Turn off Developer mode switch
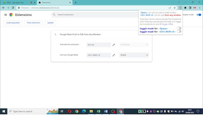The width and height of the screenshot is (203, 127). tap(199, 15)
